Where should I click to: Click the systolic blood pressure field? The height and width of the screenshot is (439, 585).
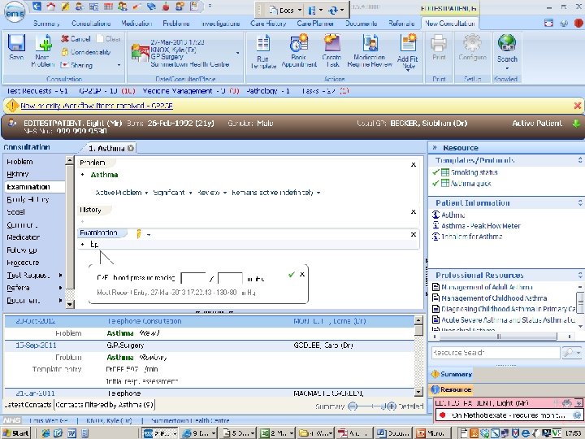(x=193, y=279)
